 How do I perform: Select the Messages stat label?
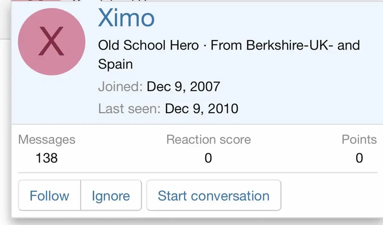[47, 139]
